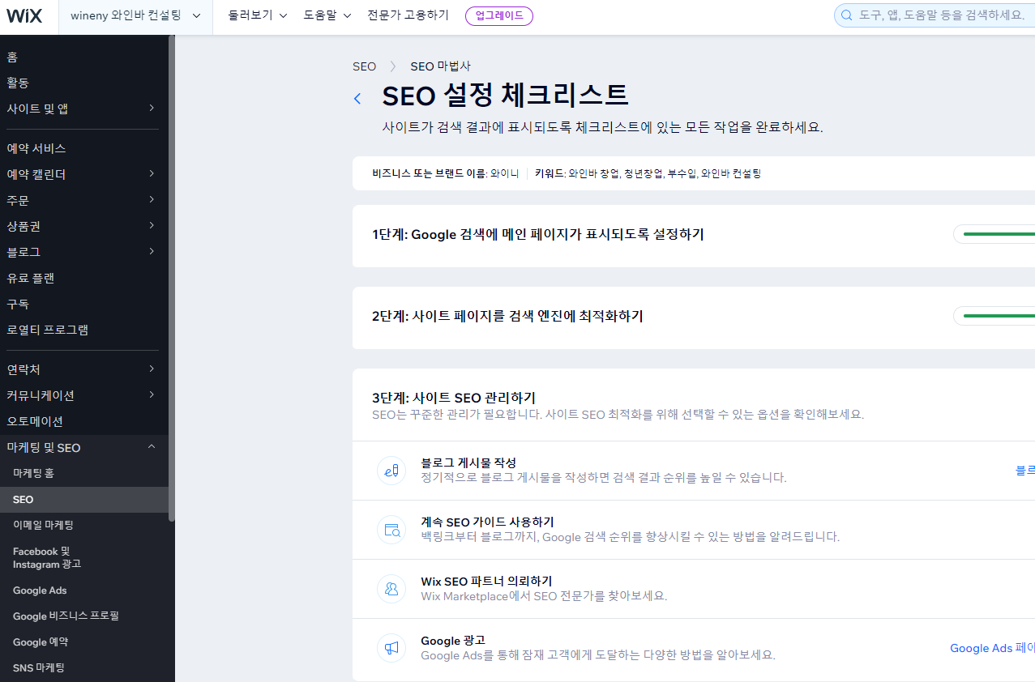Click the 블로그 게시물 작성 pencil icon
This screenshot has width=1035, height=682.
coord(391,470)
